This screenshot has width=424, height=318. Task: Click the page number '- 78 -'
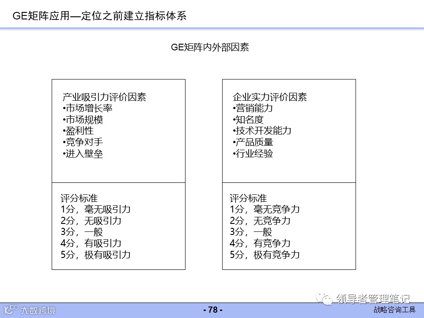coord(213,310)
